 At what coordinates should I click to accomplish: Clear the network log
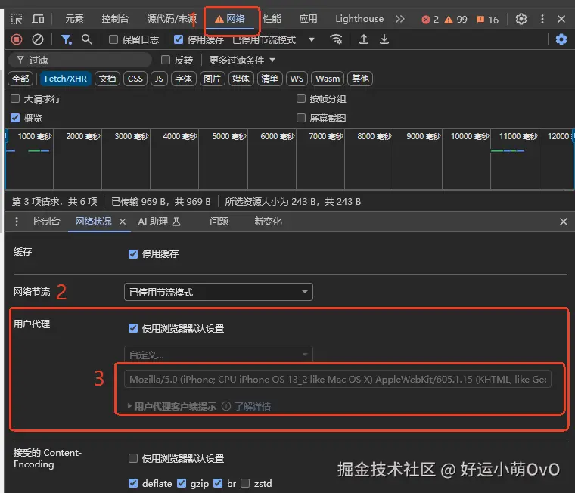coord(37,39)
